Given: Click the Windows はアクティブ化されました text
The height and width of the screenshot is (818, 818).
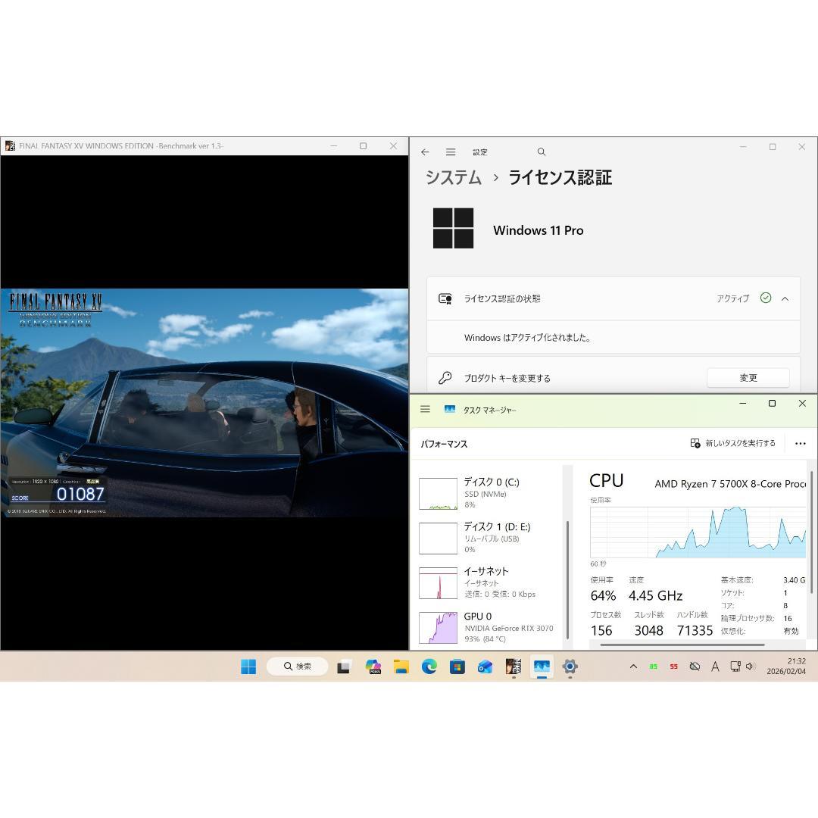Looking at the screenshot, I should pos(527,338).
